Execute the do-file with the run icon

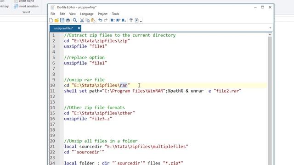coord(137,20)
